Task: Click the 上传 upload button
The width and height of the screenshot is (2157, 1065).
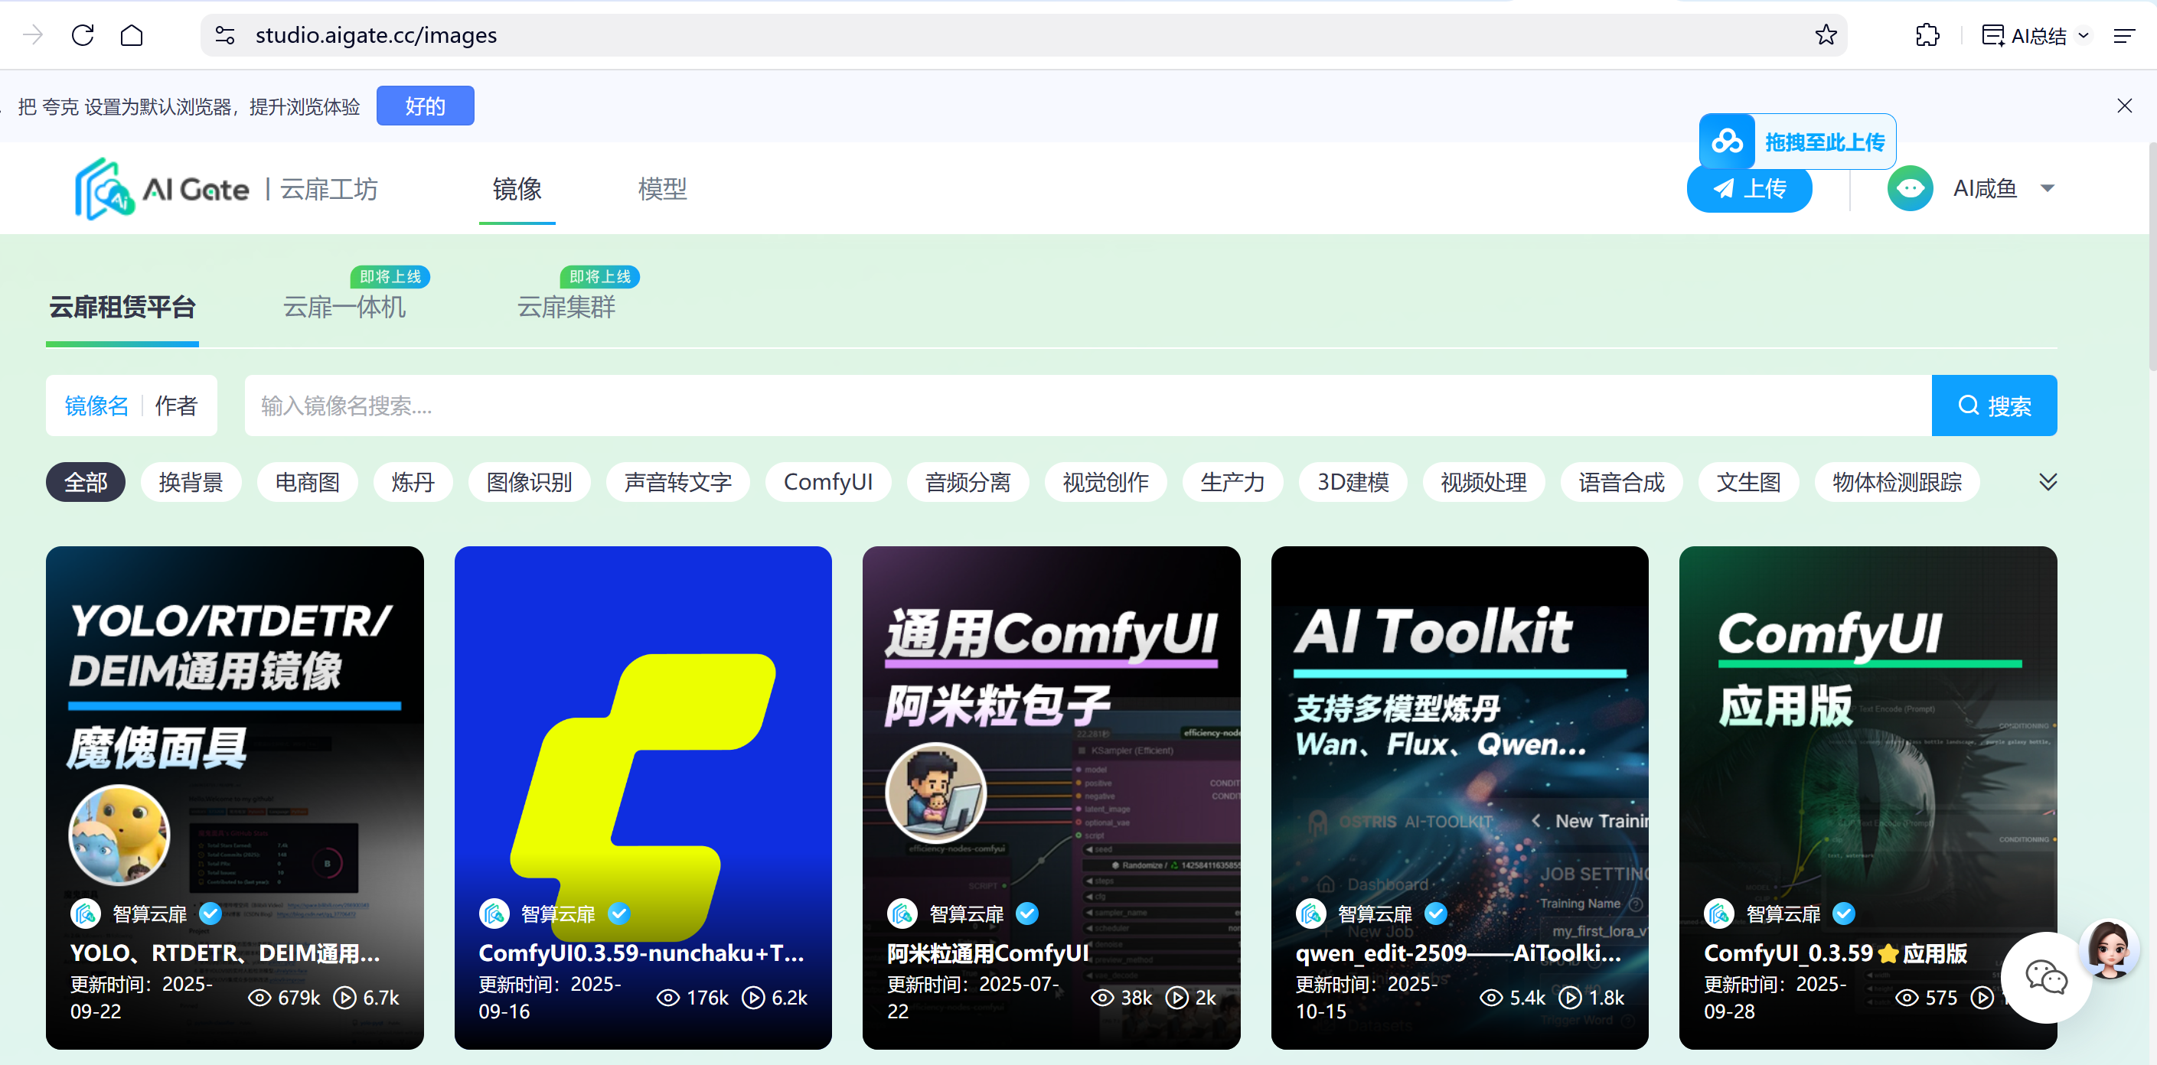Action: click(x=1750, y=188)
